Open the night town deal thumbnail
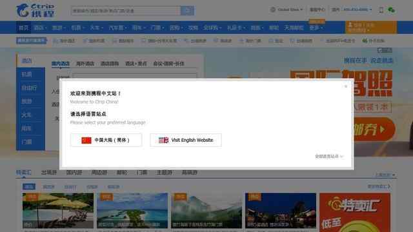Viewport: 413px width, 232px height. coord(281,211)
